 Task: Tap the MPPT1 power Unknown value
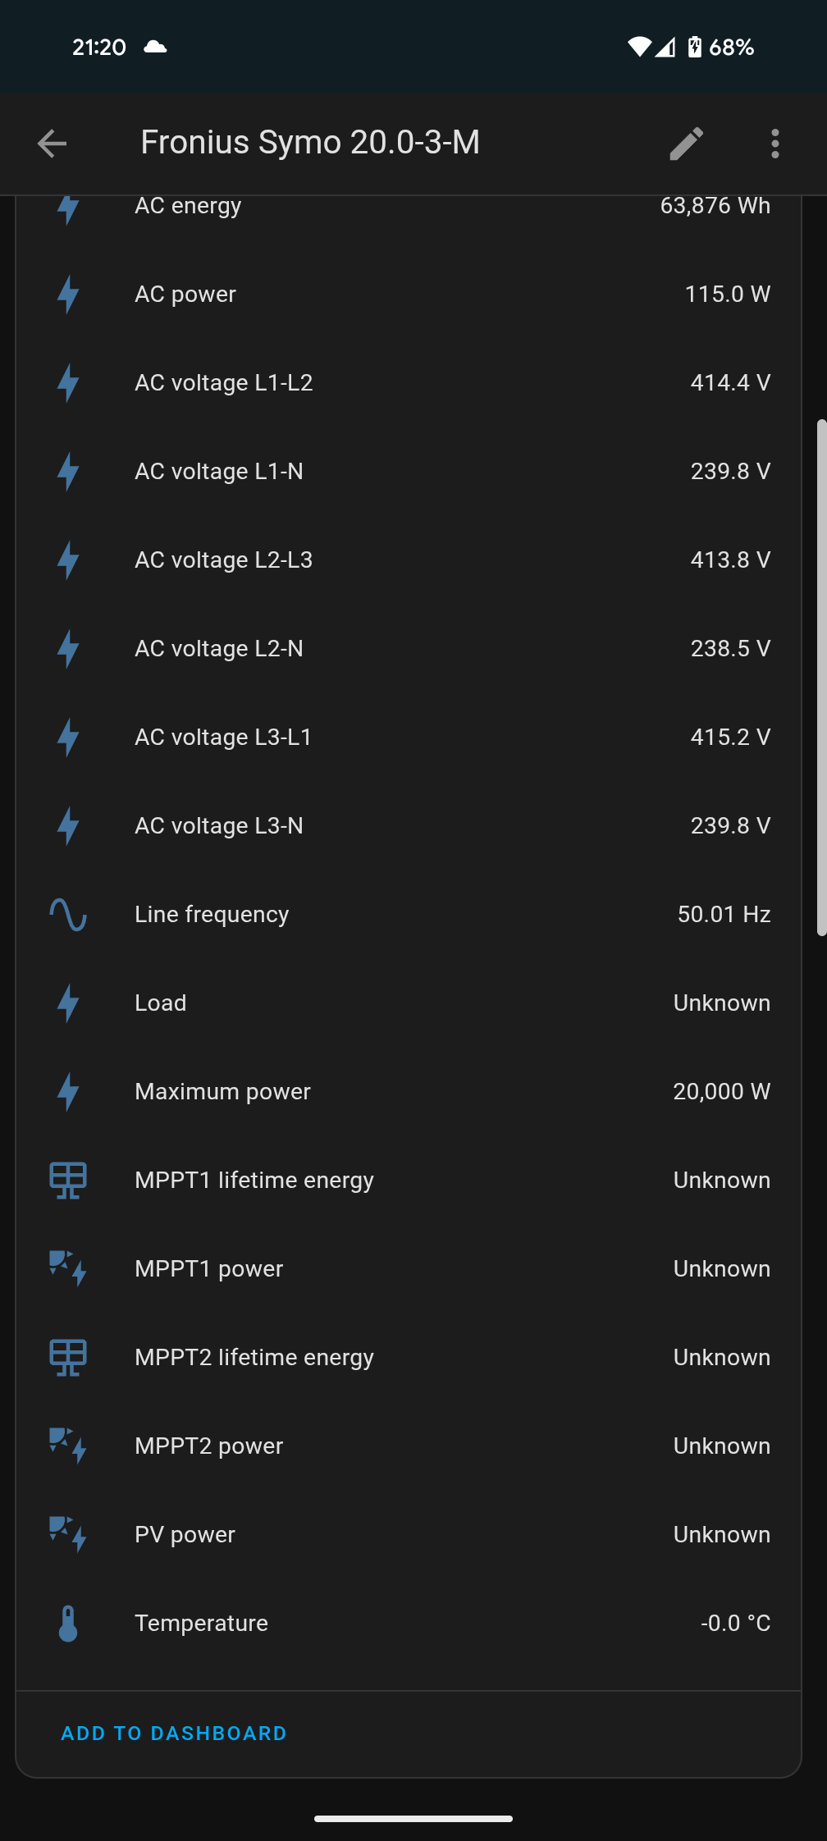coord(721,1268)
